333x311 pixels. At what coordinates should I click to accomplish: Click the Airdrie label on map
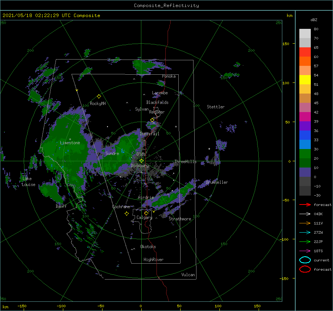146,197
